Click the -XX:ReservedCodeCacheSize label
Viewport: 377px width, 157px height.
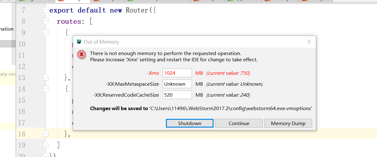pyautogui.click(x=126, y=95)
